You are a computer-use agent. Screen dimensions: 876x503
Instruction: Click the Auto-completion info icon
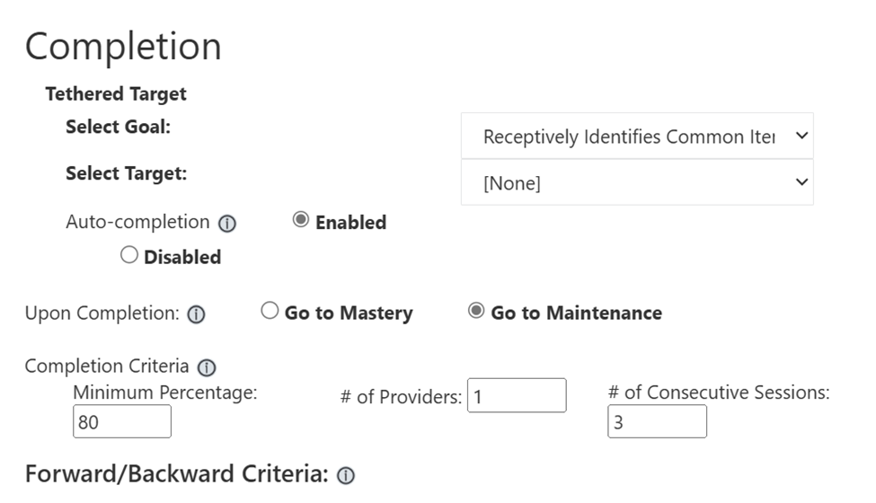click(226, 224)
